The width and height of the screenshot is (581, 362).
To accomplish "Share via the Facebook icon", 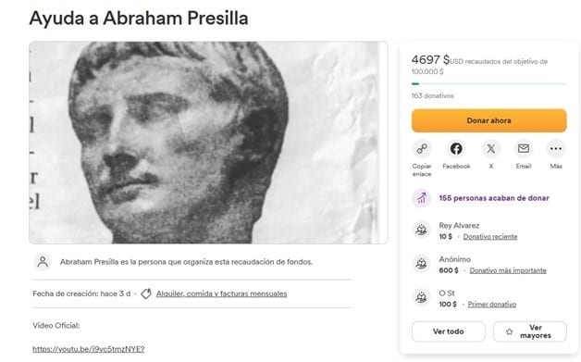I will pyautogui.click(x=456, y=149).
